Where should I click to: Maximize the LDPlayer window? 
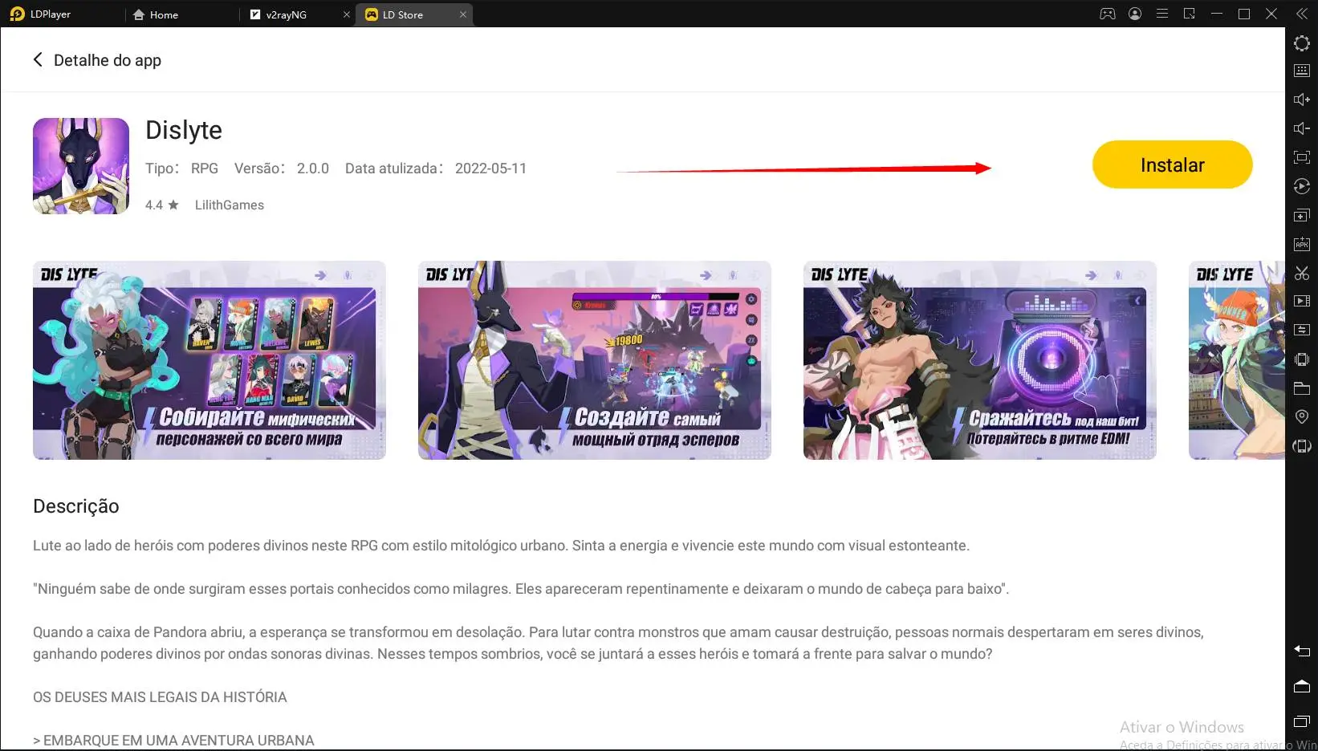point(1244,14)
